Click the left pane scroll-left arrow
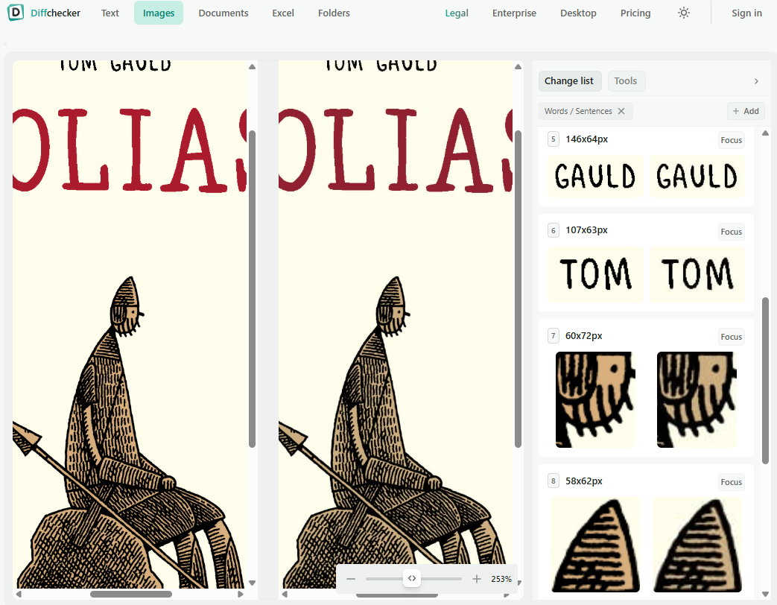Image resolution: width=777 pixels, height=605 pixels. (x=19, y=594)
